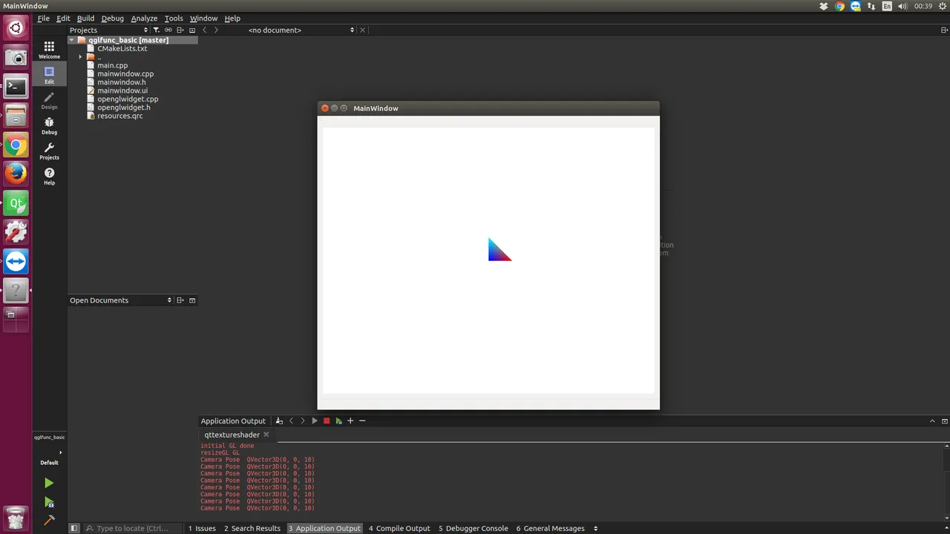Go to previous item in Application Output
The image size is (950, 534).
[x=291, y=421]
